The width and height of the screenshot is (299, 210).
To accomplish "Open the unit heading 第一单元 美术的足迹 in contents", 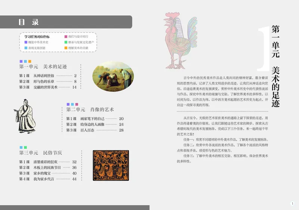I will (43, 67).
